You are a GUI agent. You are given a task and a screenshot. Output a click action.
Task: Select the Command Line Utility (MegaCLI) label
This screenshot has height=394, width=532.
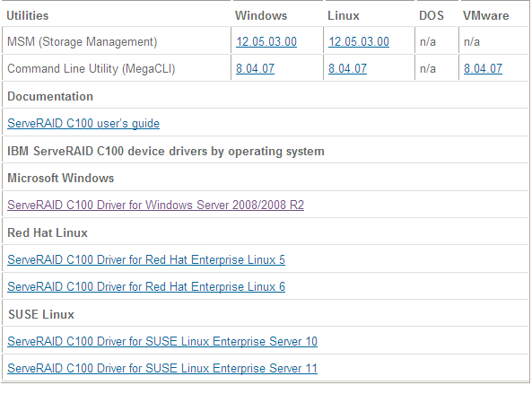[91, 68]
